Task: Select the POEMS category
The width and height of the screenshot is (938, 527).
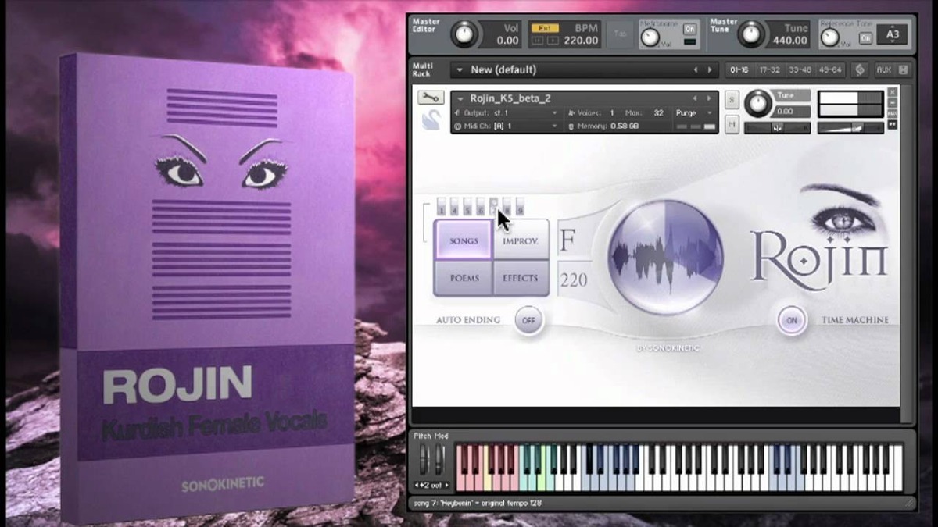Action: point(464,278)
